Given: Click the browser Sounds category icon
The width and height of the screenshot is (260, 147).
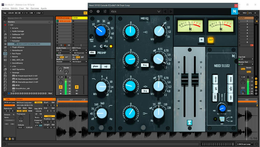Looking at the screenshot, I should click(x=5, y=34).
